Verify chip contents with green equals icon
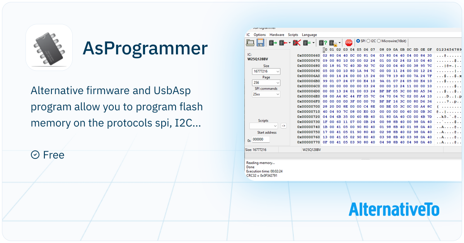The image size is (464, 243). (307, 42)
